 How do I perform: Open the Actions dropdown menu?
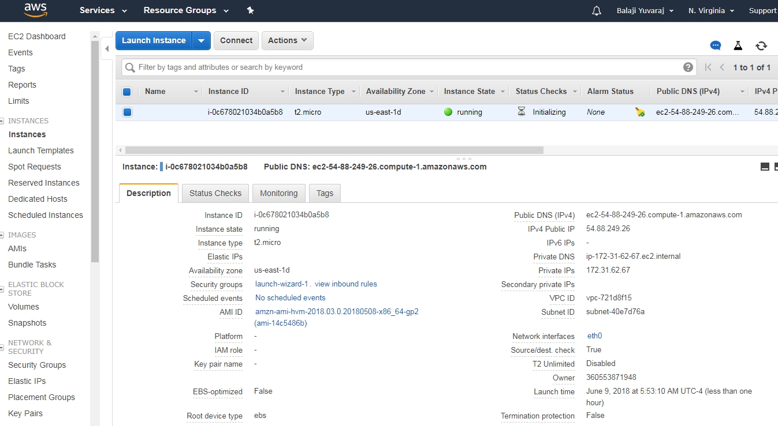(x=288, y=40)
